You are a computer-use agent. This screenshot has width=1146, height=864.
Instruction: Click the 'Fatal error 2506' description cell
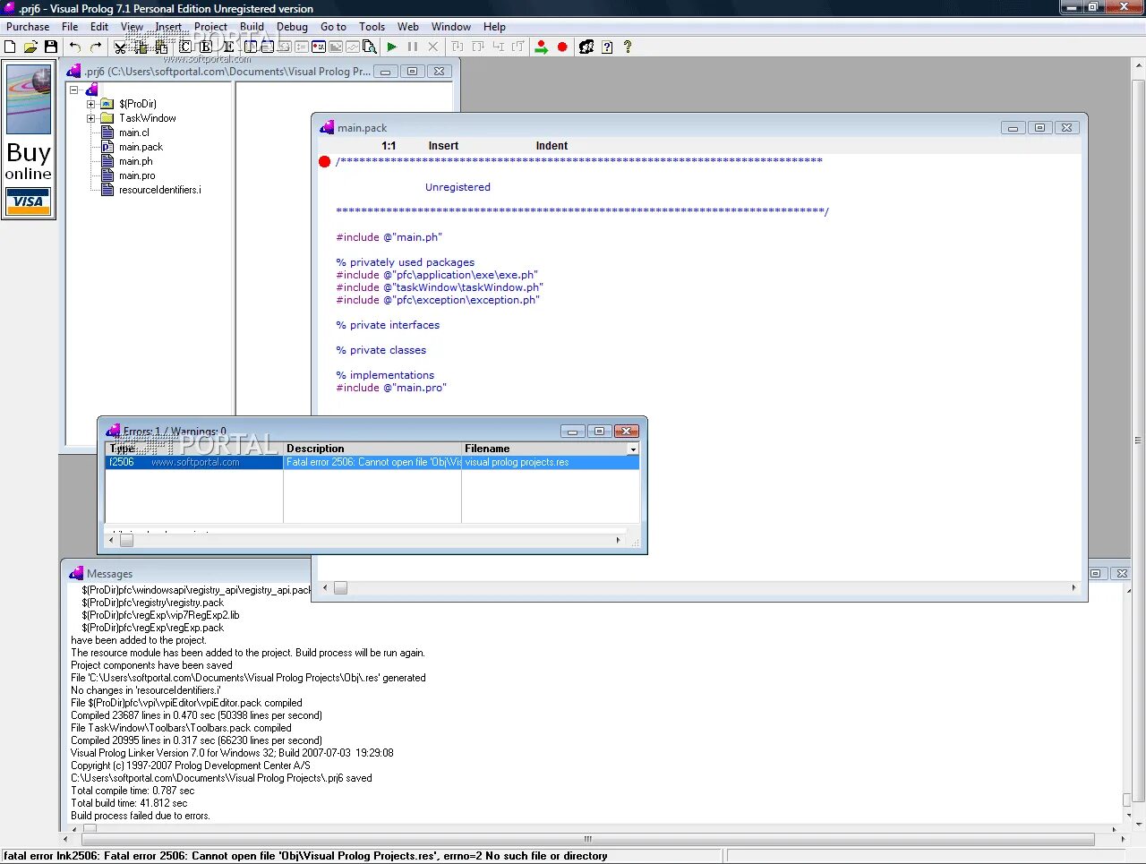point(372,462)
